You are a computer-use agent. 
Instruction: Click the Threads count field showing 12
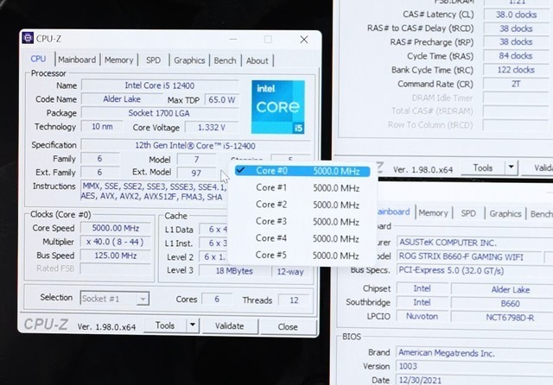tap(294, 300)
